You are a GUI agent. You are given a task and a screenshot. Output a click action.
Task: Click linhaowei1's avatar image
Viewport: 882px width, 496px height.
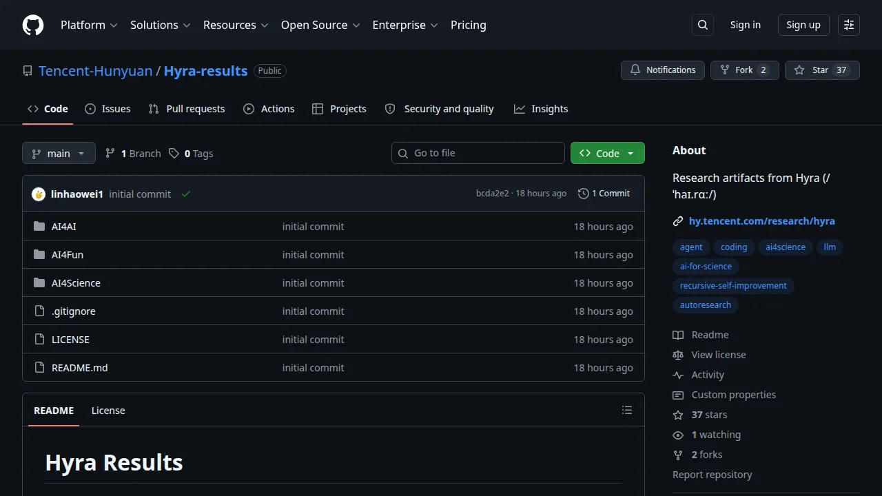pos(39,194)
